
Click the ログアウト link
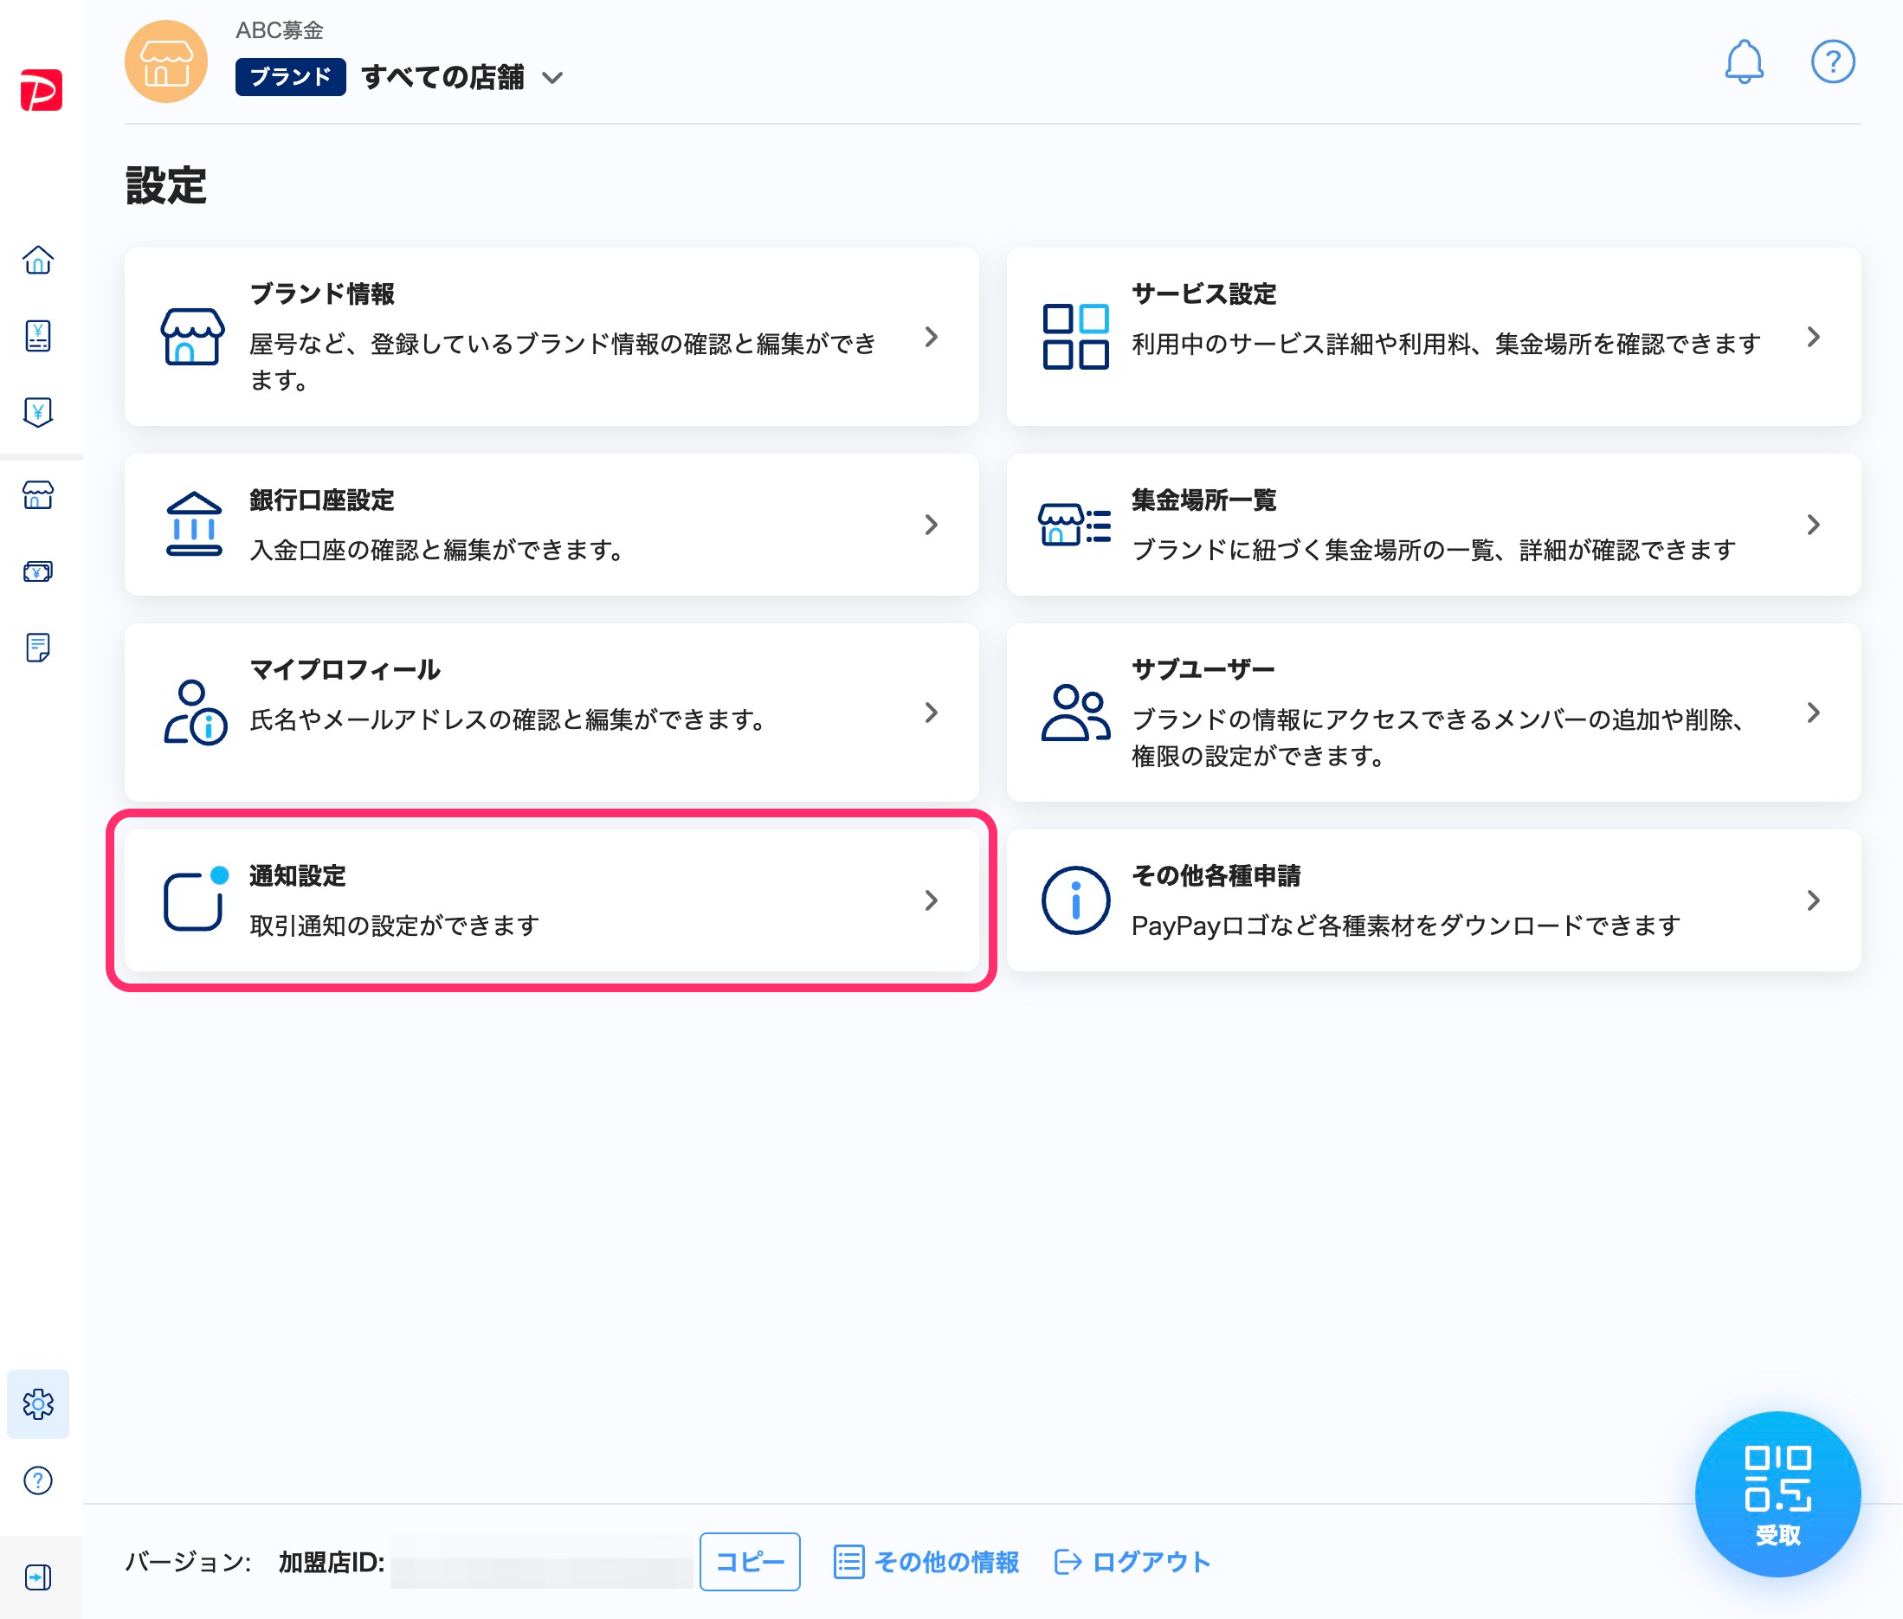point(1151,1561)
